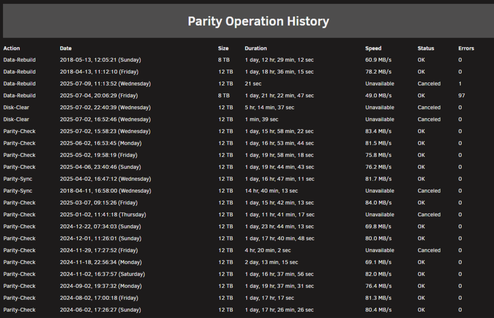Select the Duration column header
Viewport: 494px width, 318px height.
[256, 48]
